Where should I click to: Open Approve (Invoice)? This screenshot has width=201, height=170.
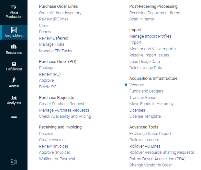[54, 152]
